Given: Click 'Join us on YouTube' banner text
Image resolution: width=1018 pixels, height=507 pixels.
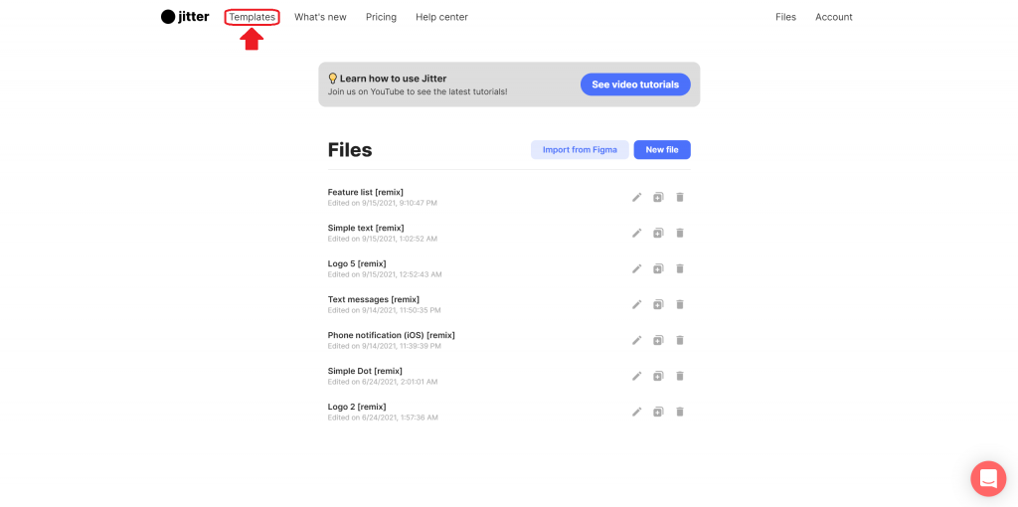Looking at the screenshot, I should [418, 92].
